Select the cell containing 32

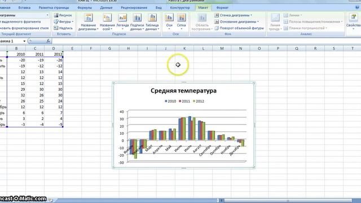point(16,95)
